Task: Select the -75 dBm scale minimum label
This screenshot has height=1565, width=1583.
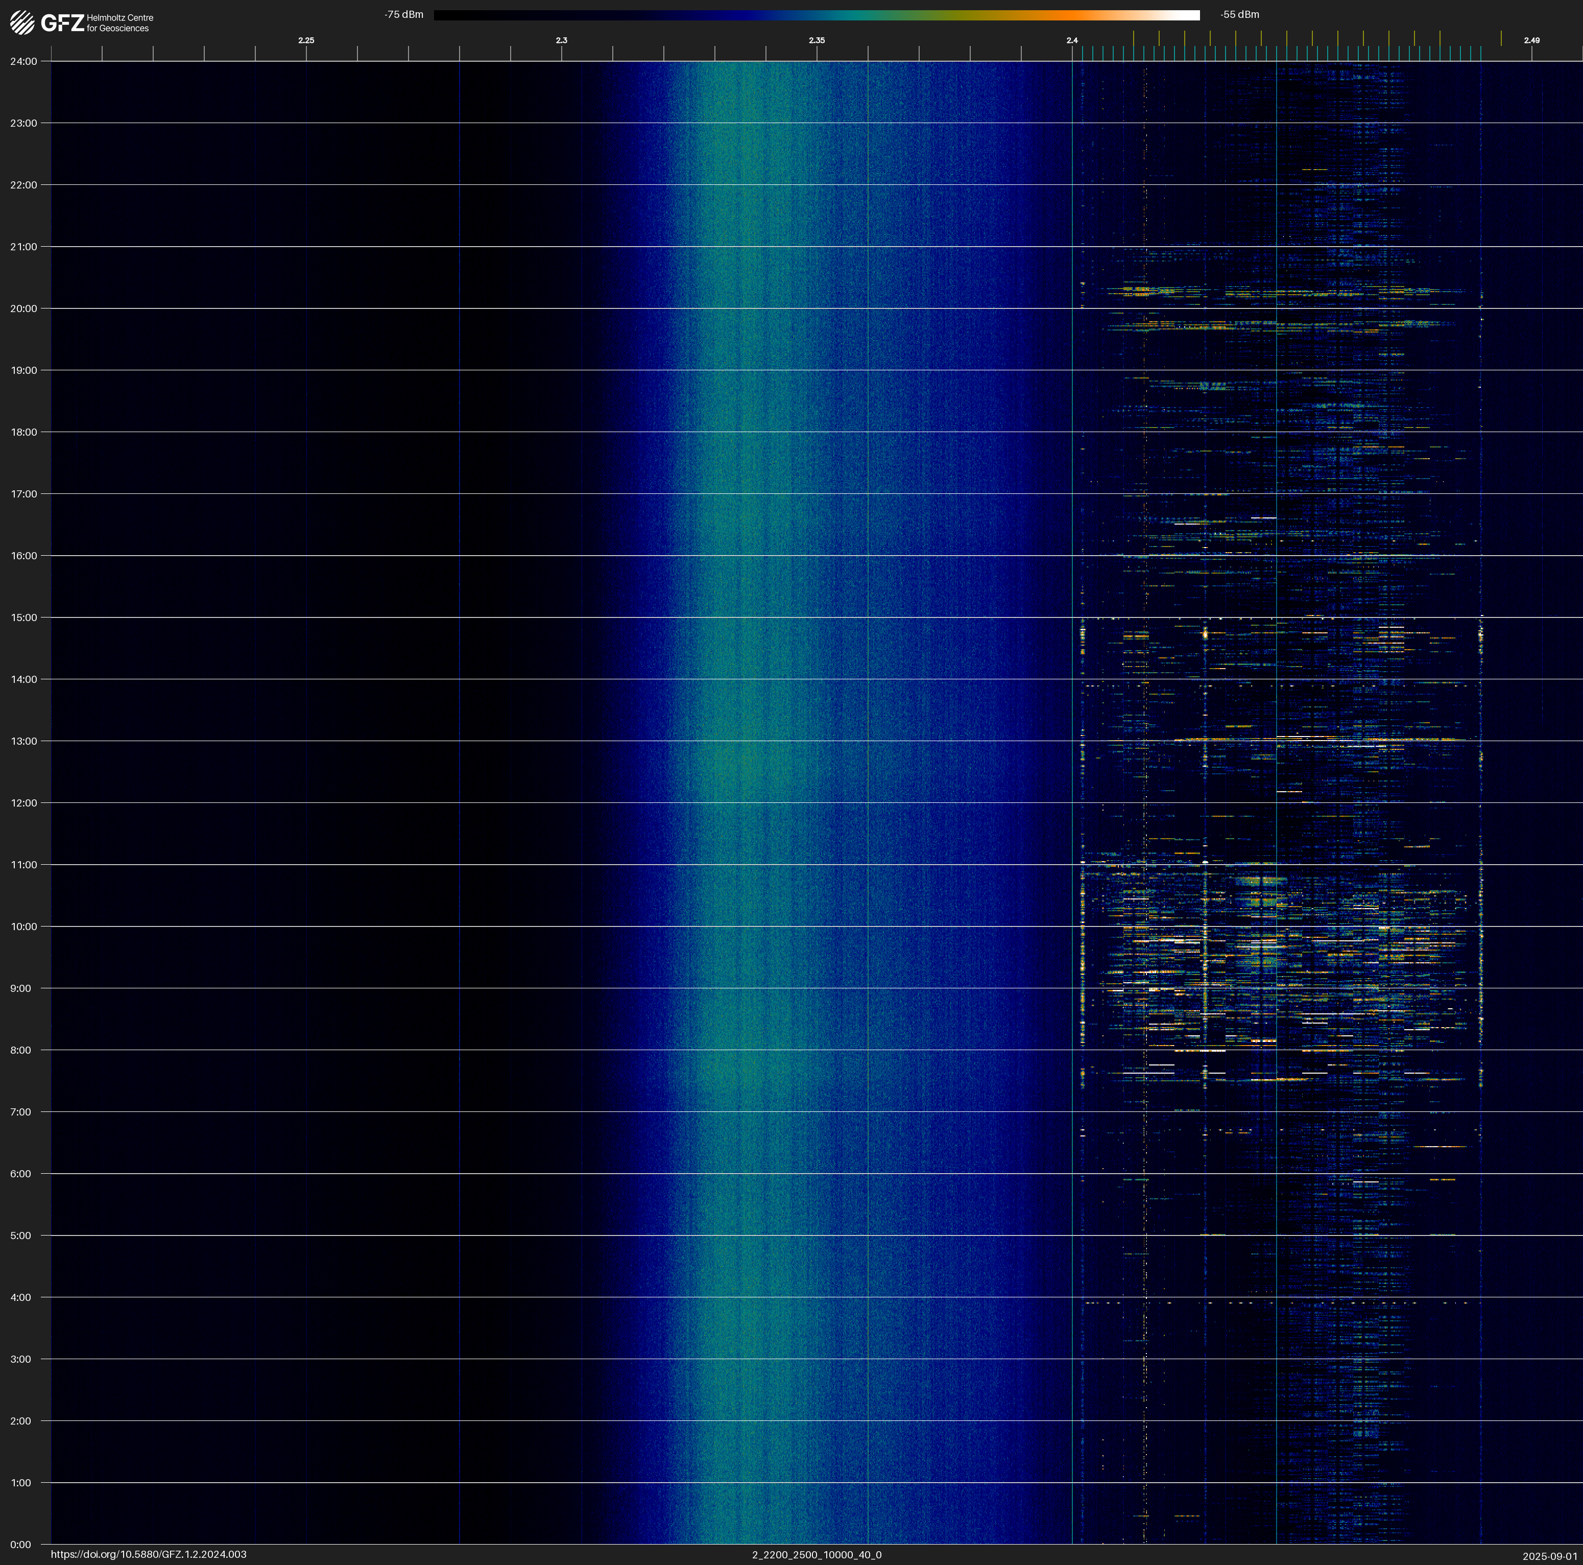Action: (x=404, y=15)
